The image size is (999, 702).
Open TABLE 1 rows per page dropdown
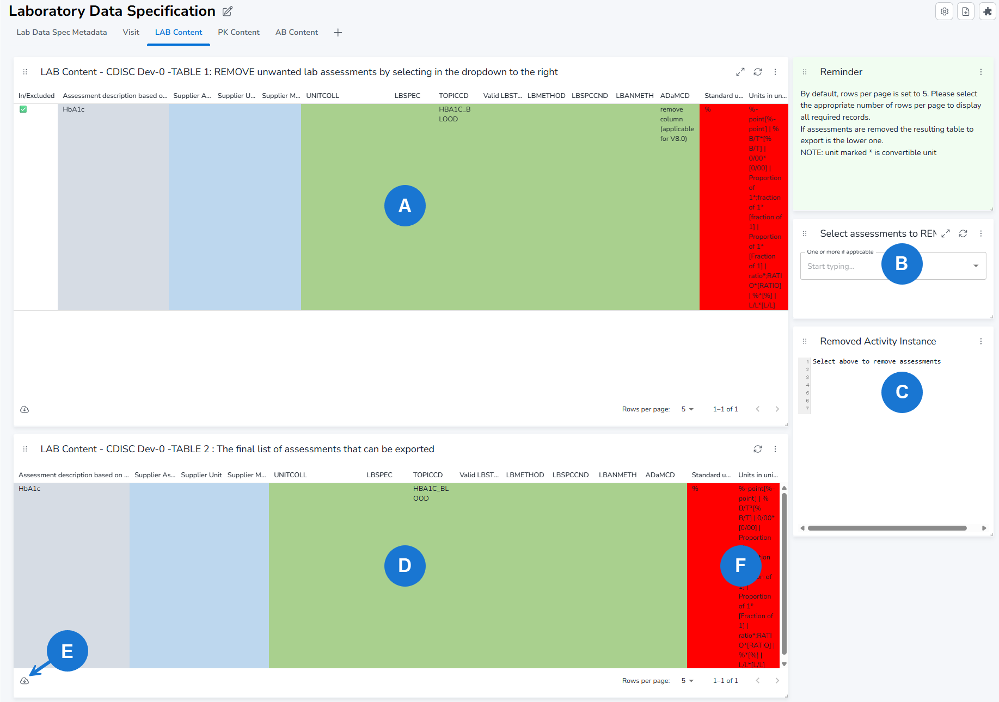point(688,409)
